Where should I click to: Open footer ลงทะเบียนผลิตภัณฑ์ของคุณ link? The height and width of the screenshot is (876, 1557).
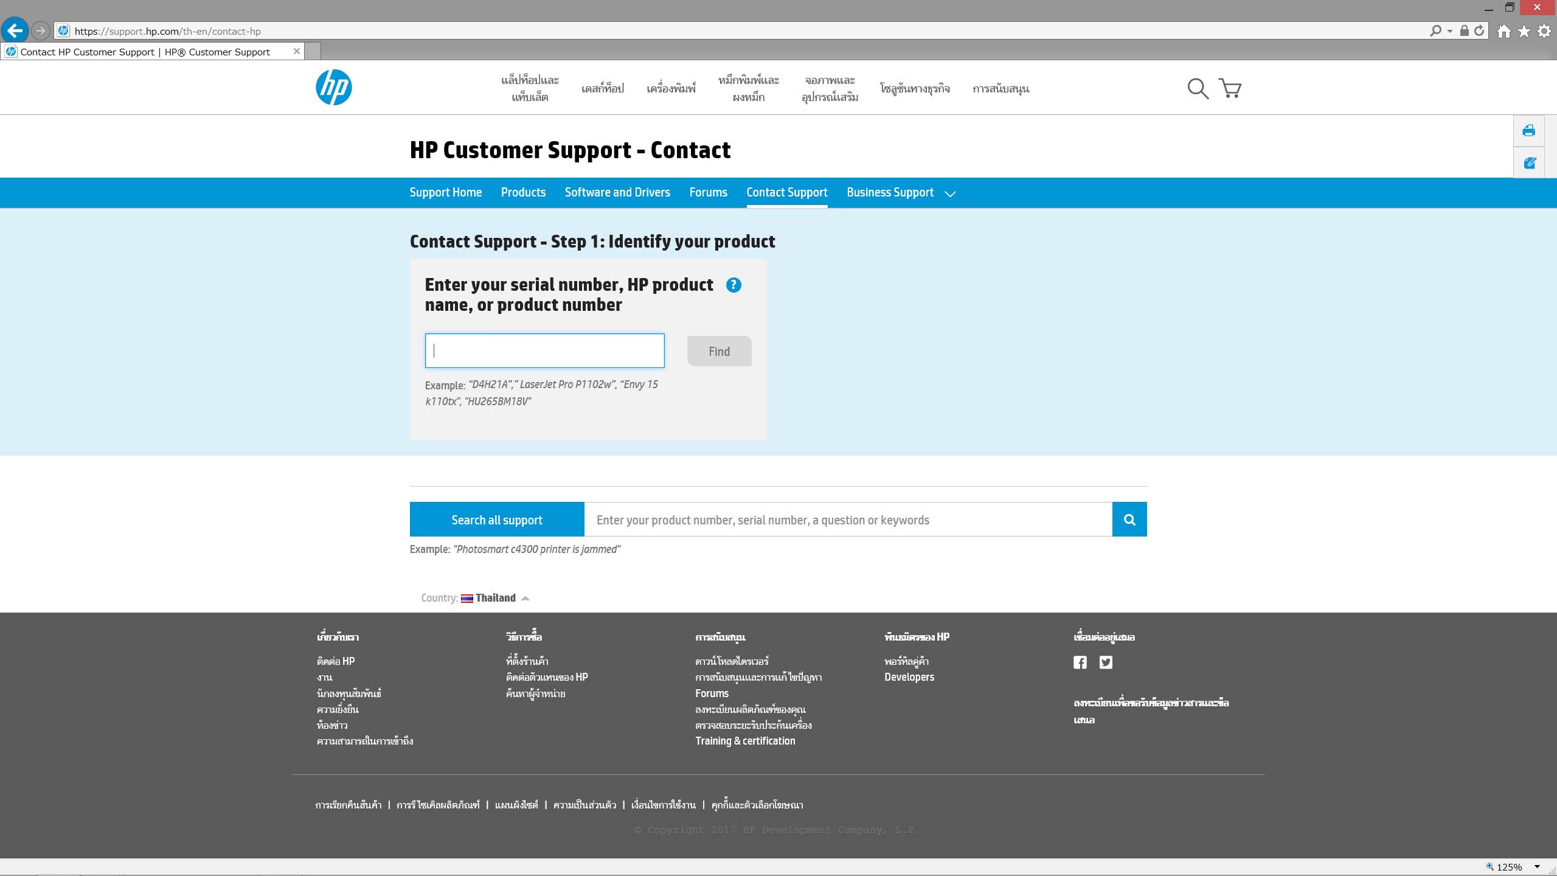tap(751, 709)
